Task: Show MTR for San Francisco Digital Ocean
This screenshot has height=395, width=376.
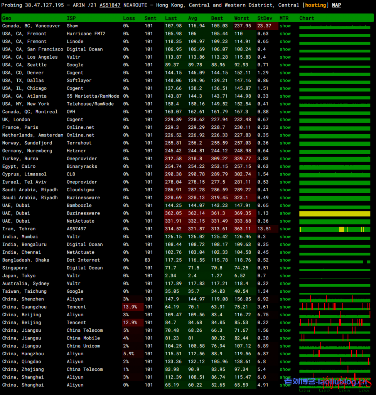Action: [x=285, y=49]
